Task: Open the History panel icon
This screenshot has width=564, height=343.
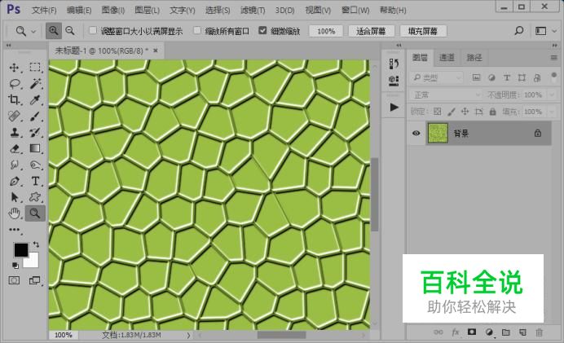Action: click(x=394, y=64)
